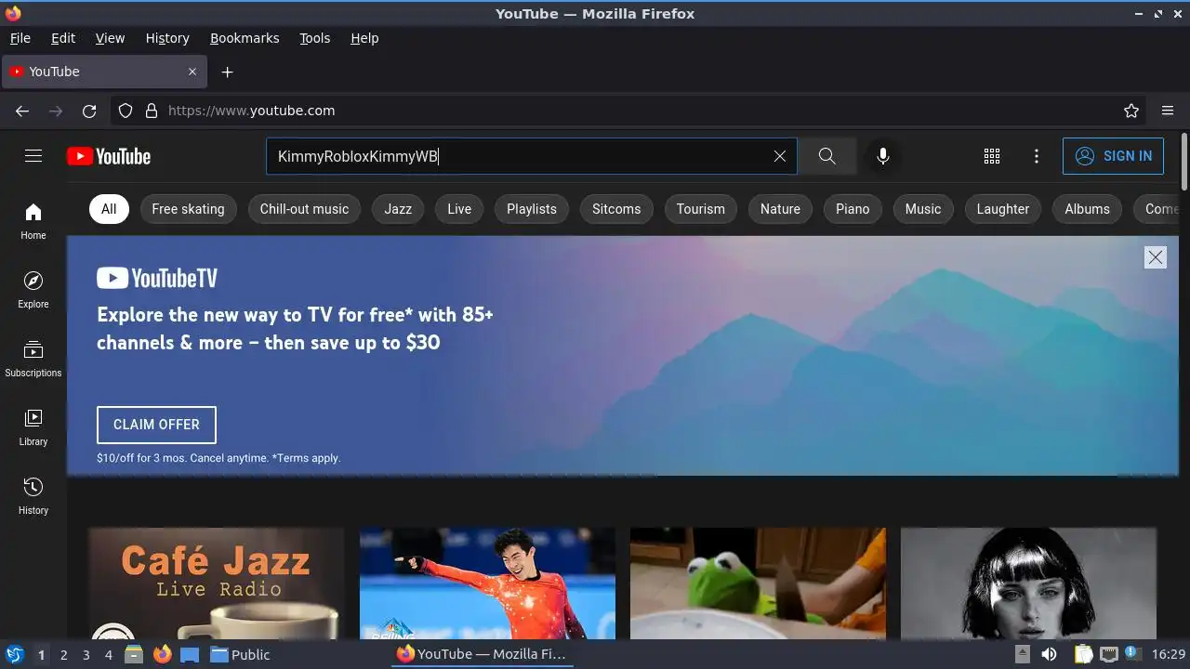Viewport: 1190px width, 669px height.
Task: Open Firefox application hamburger menu
Action: tap(1168, 111)
